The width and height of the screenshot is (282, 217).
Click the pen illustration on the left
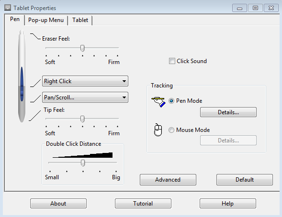coord(22,76)
